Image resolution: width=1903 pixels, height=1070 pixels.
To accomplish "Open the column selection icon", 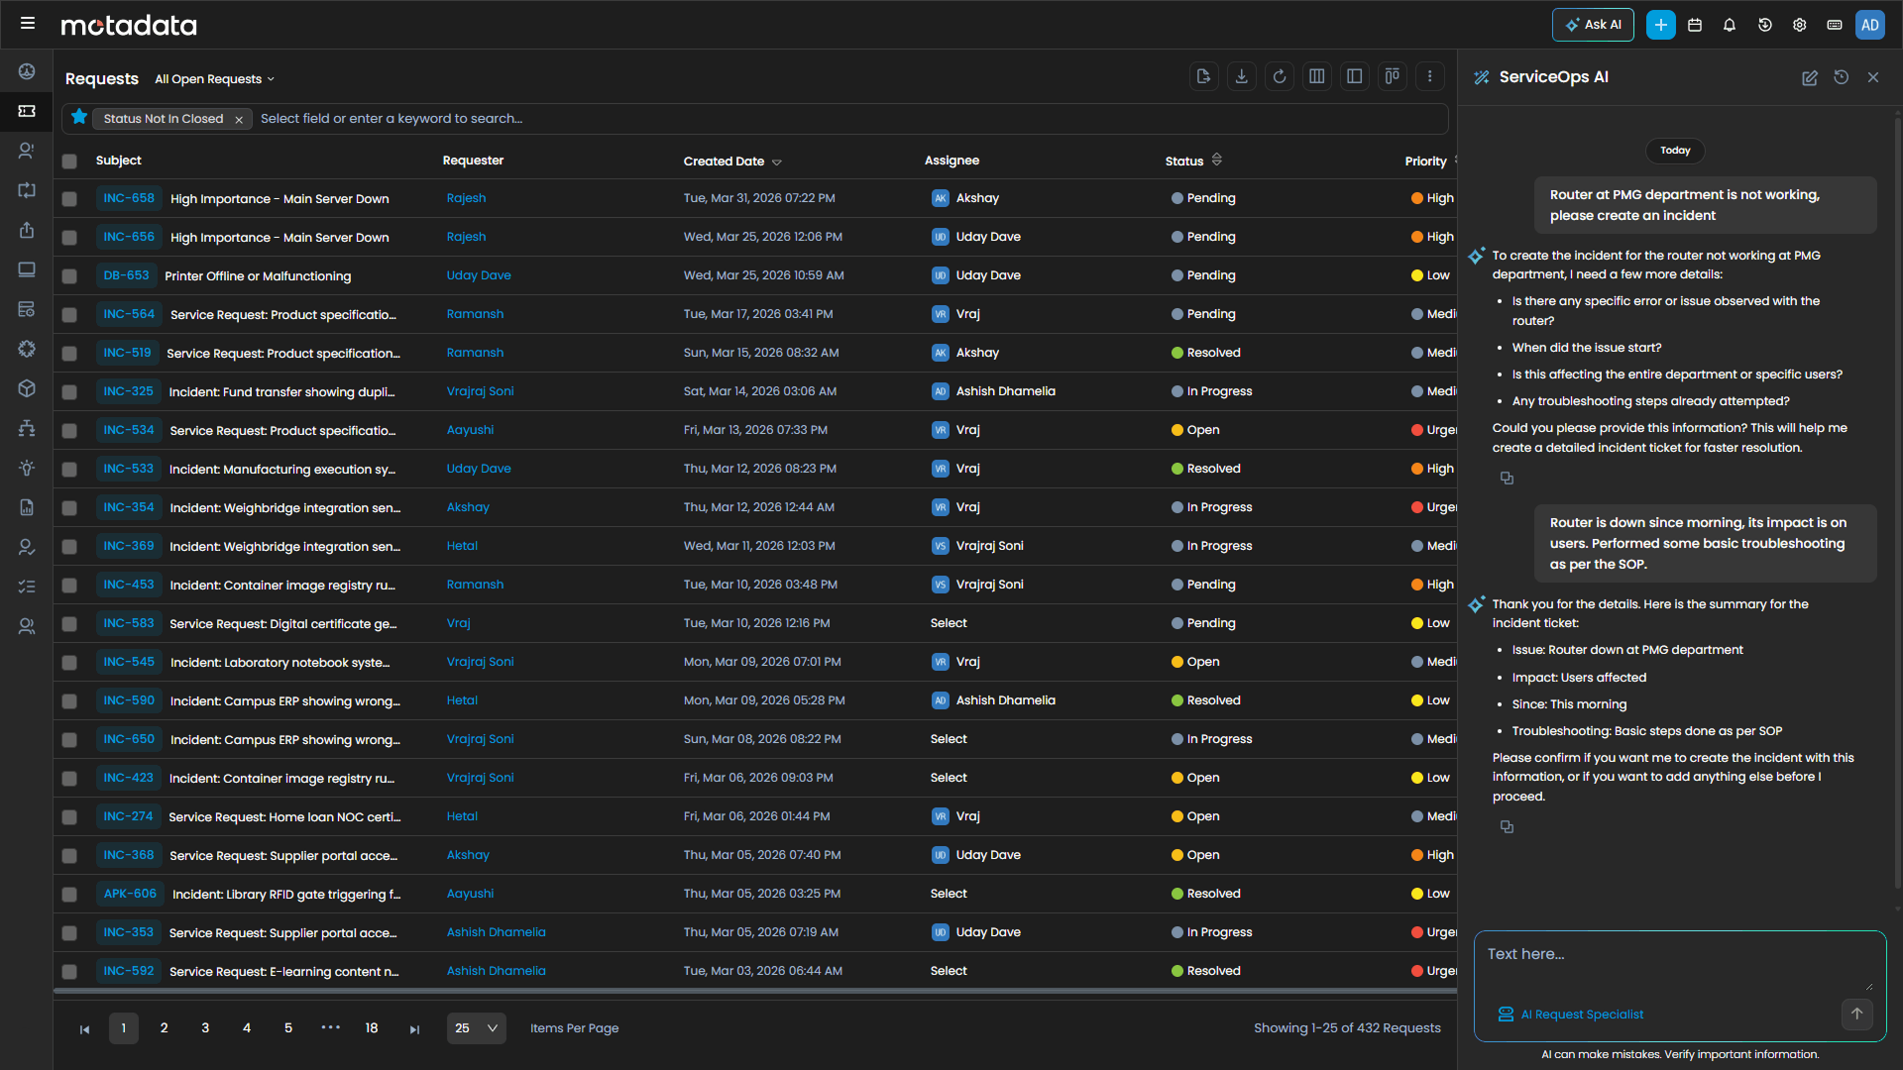I will coord(1316,76).
